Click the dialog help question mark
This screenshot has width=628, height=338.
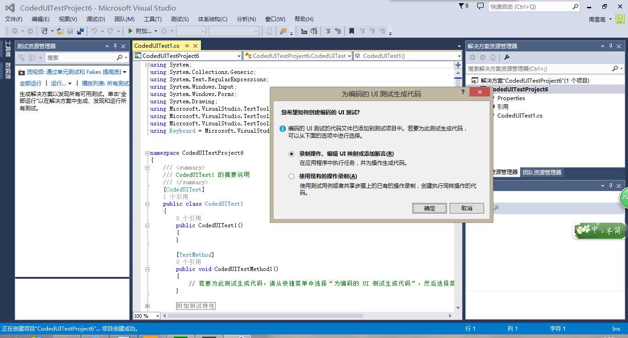462,92
